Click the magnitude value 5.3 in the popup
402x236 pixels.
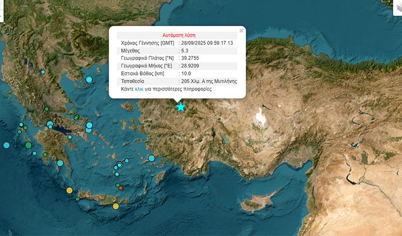click(x=185, y=50)
